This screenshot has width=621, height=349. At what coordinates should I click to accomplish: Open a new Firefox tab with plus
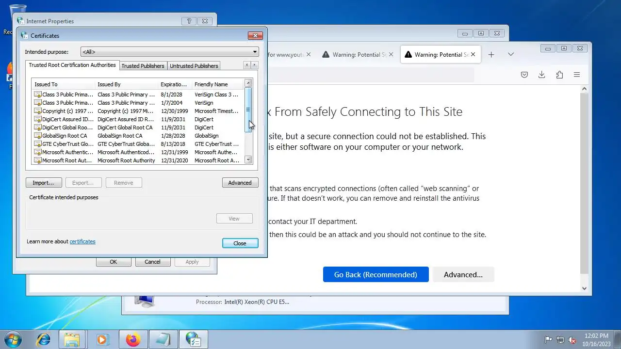point(491,55)
